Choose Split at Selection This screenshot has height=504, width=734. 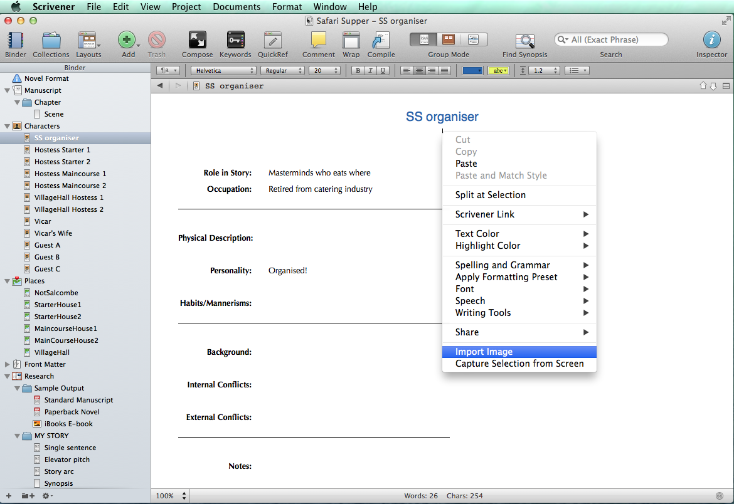tap(519, 195)
